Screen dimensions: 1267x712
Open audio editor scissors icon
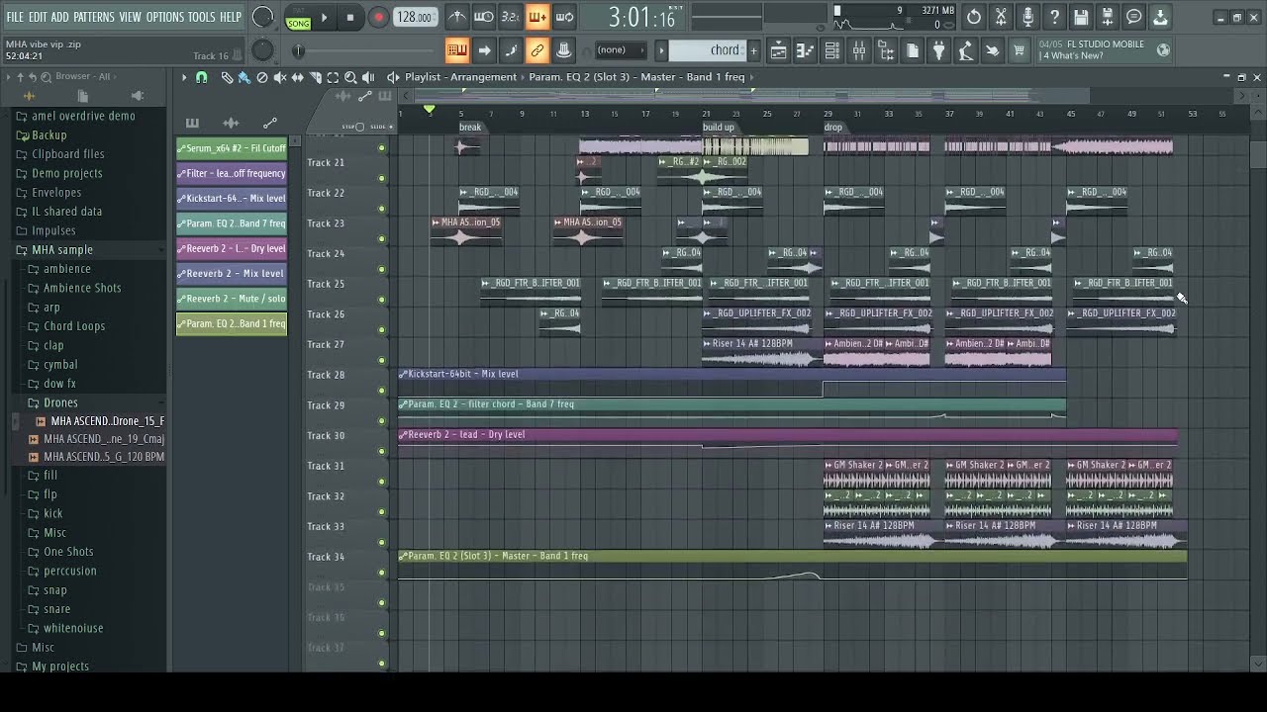point(1001,17)
